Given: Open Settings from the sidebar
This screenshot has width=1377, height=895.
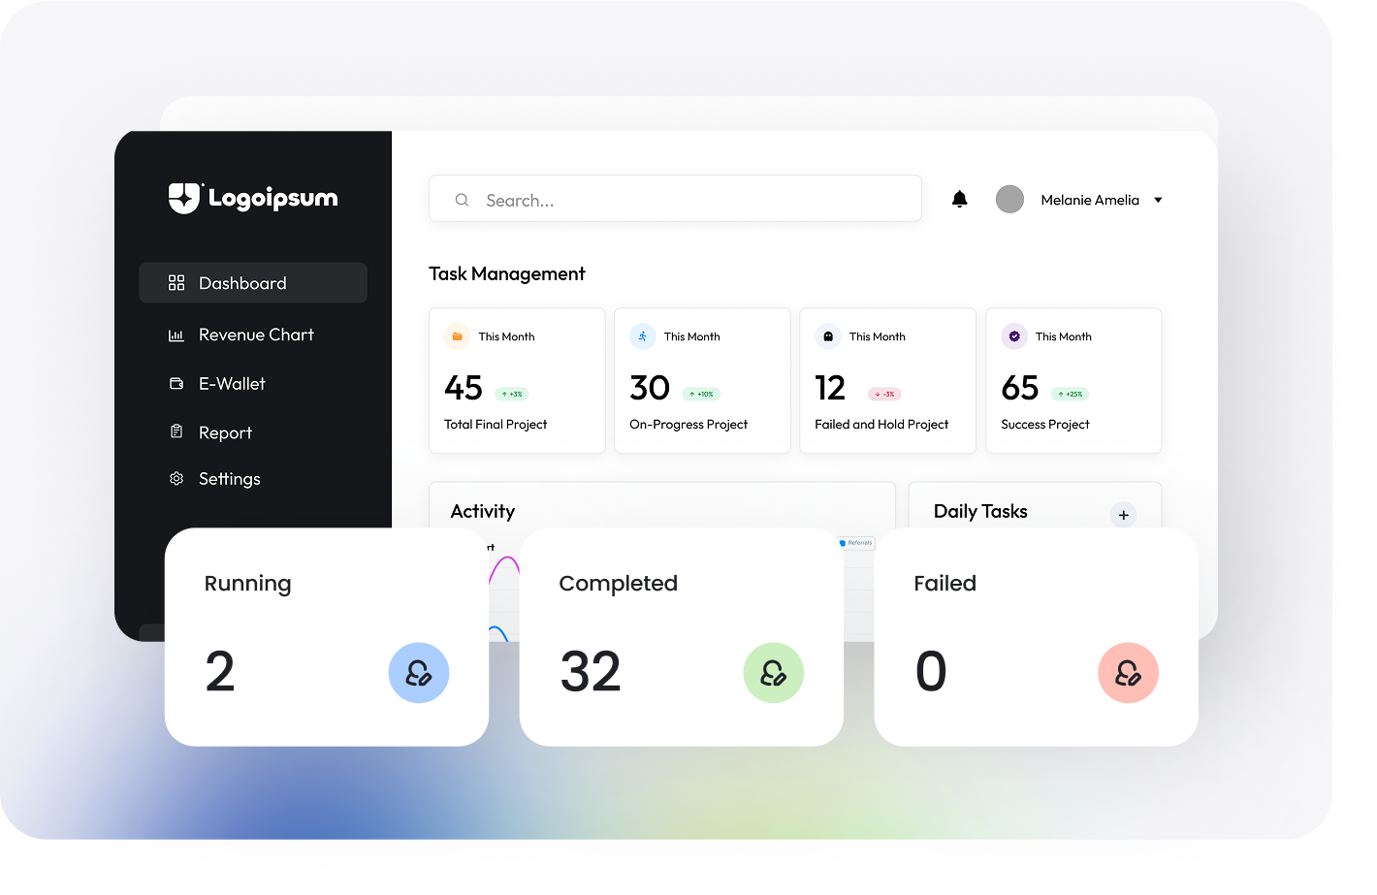Looking at the screenshot, I should [229, 479].
